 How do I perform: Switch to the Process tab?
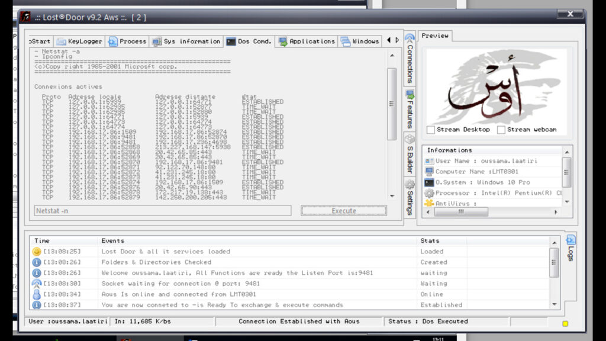pos(128,41)
